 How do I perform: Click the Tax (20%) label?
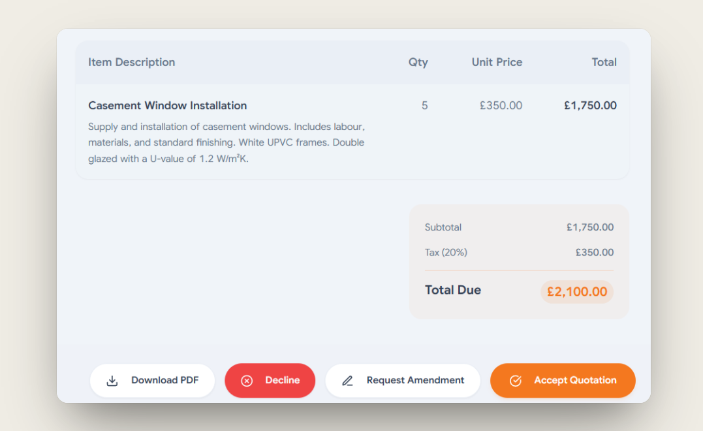(x=446, y=253)
